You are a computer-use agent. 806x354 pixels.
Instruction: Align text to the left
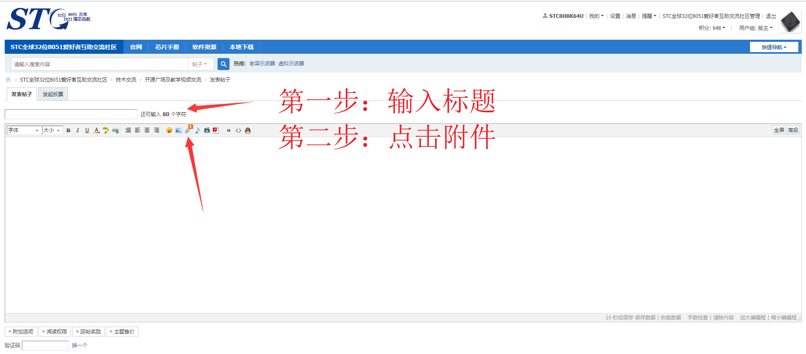[x=138, y=130]
